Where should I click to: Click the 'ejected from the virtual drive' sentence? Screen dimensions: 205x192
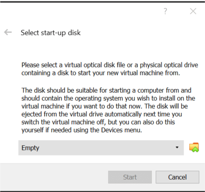[102, 114]
